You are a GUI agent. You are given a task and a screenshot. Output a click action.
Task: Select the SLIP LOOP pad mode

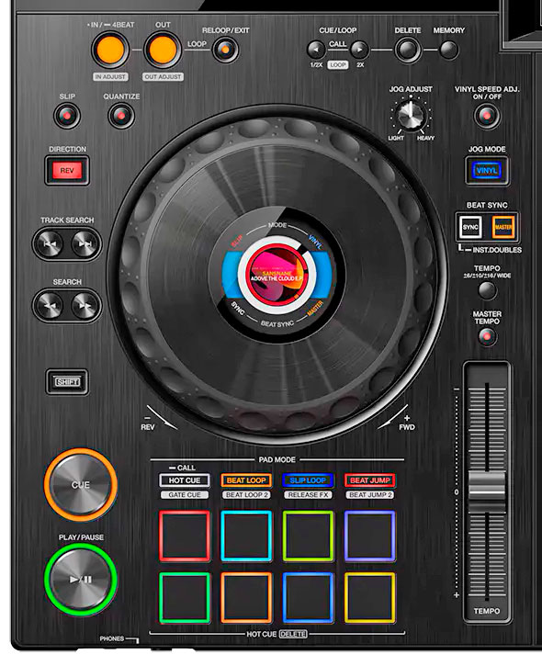click(x=308, y=480)
